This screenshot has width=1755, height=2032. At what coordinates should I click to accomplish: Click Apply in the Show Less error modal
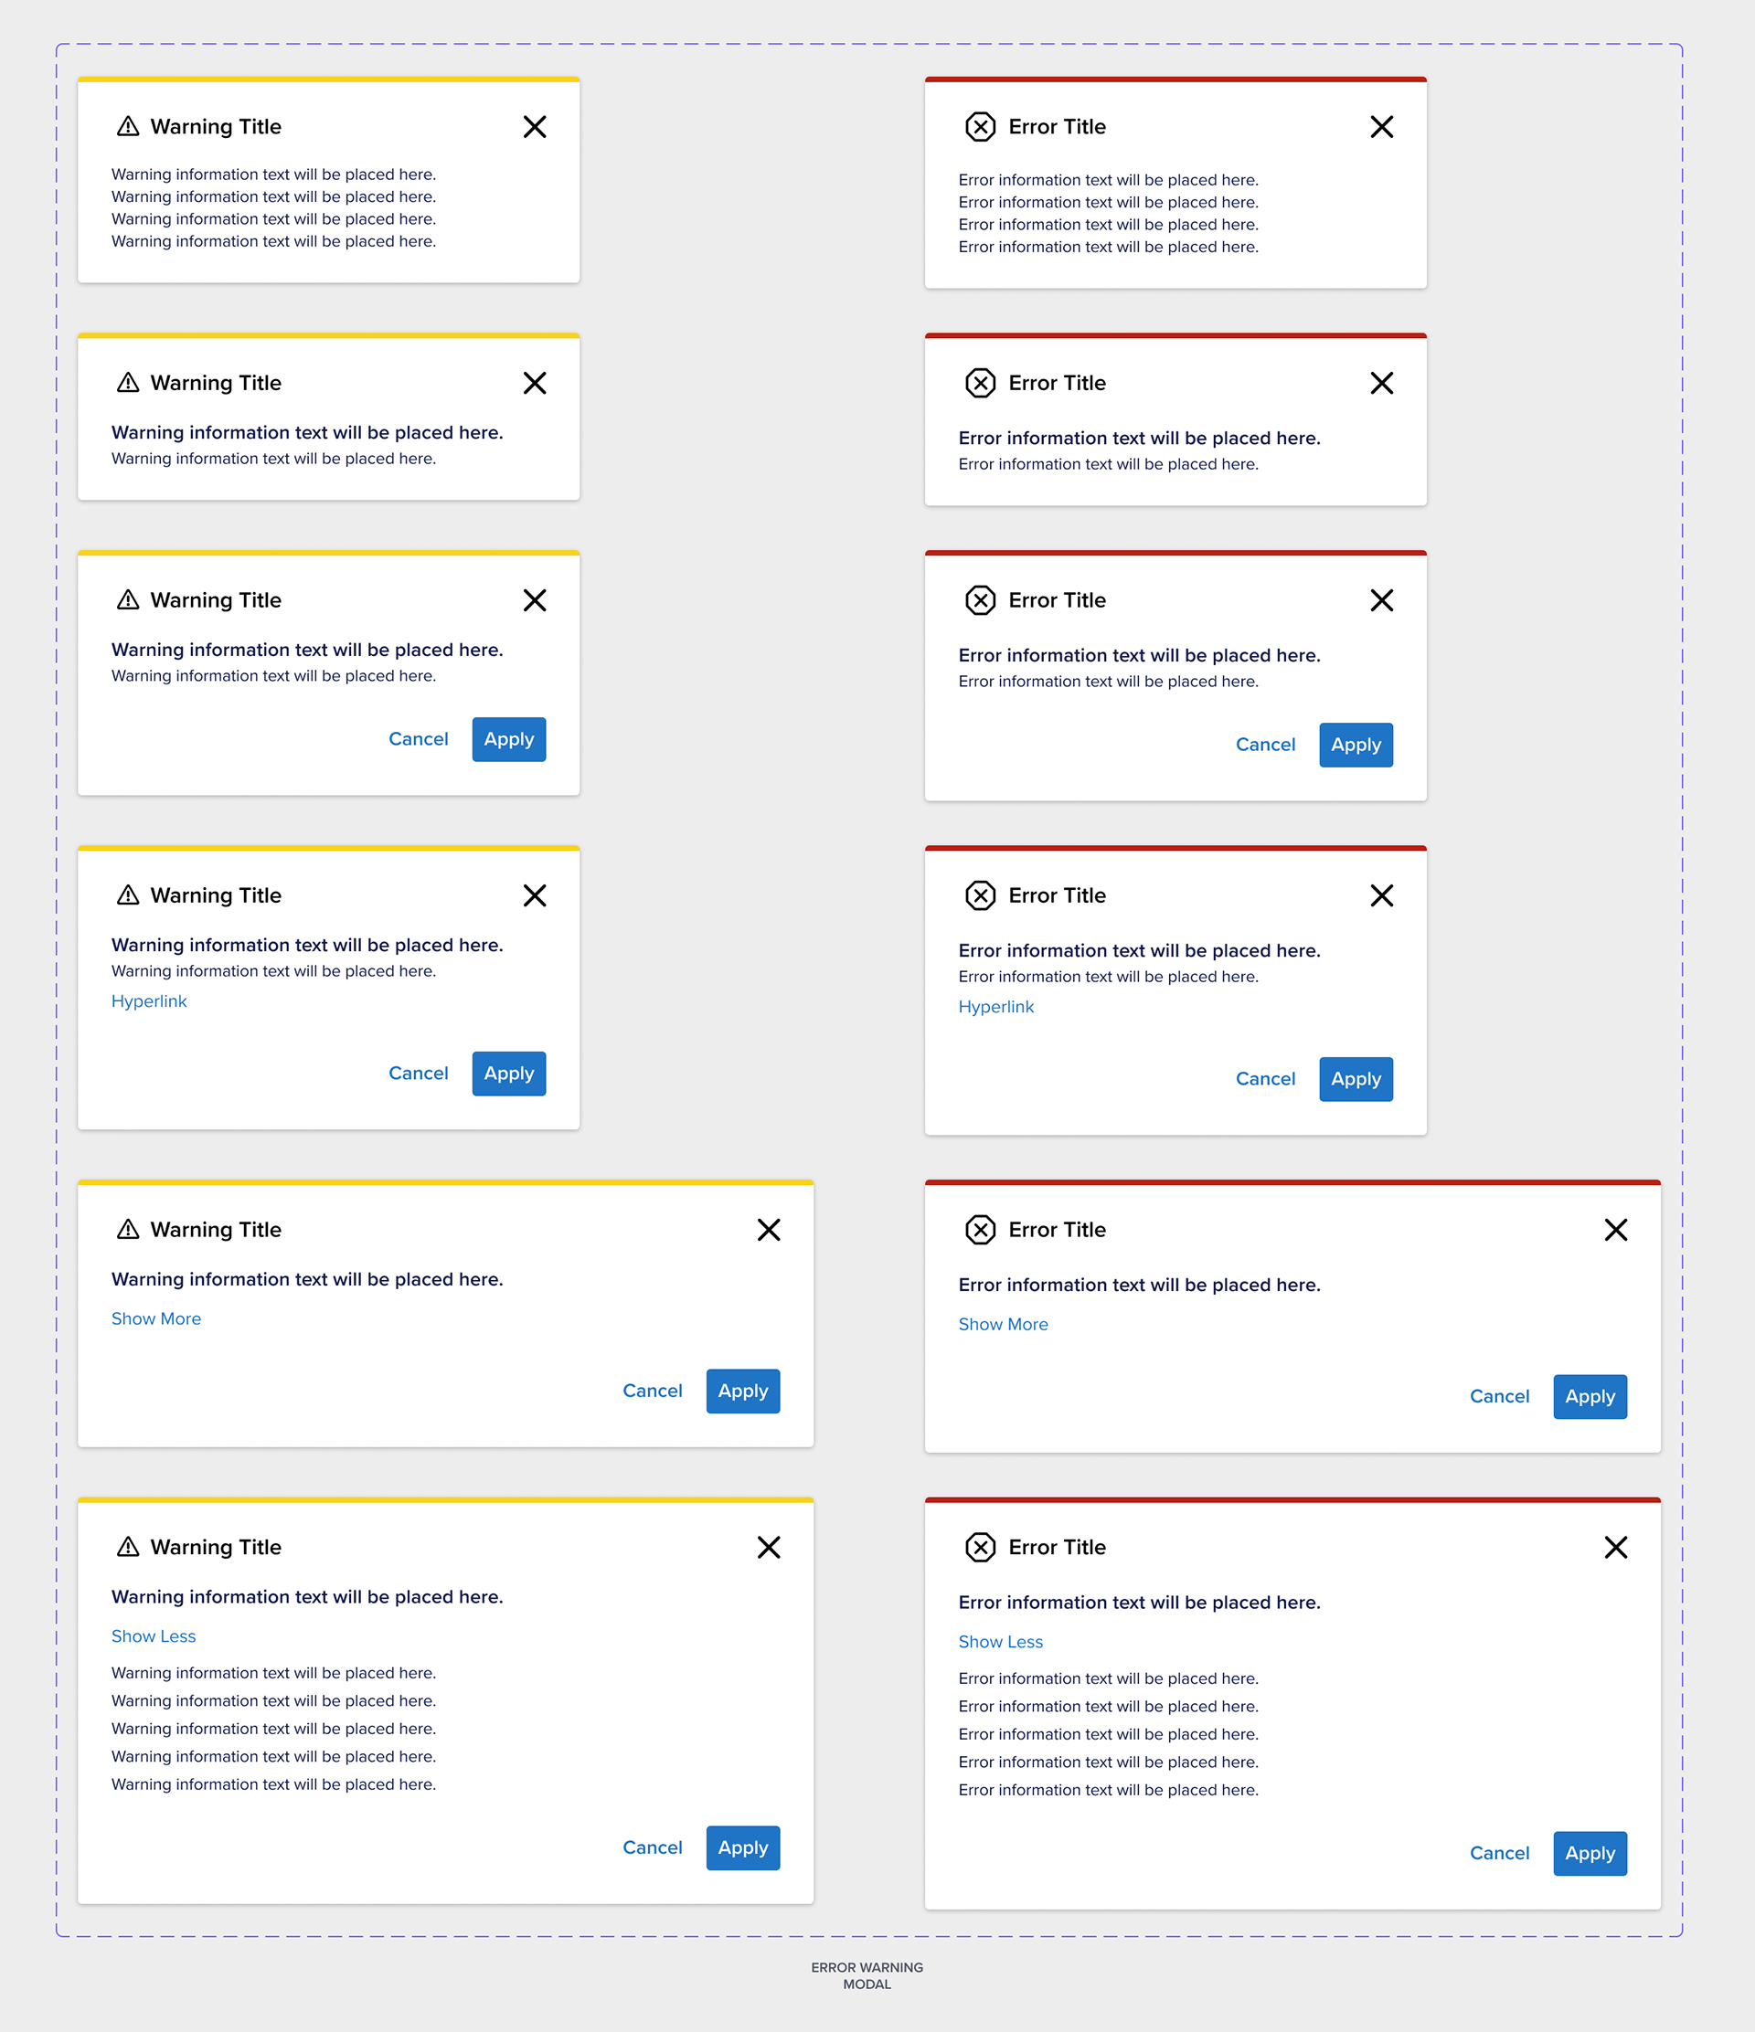(1590, 1855)
